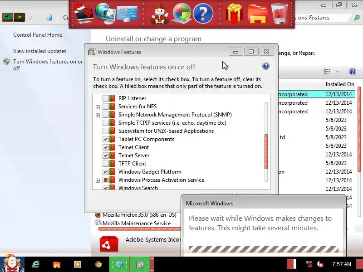Click the features list vertical scrollbar thumb

tap(266, 151)
